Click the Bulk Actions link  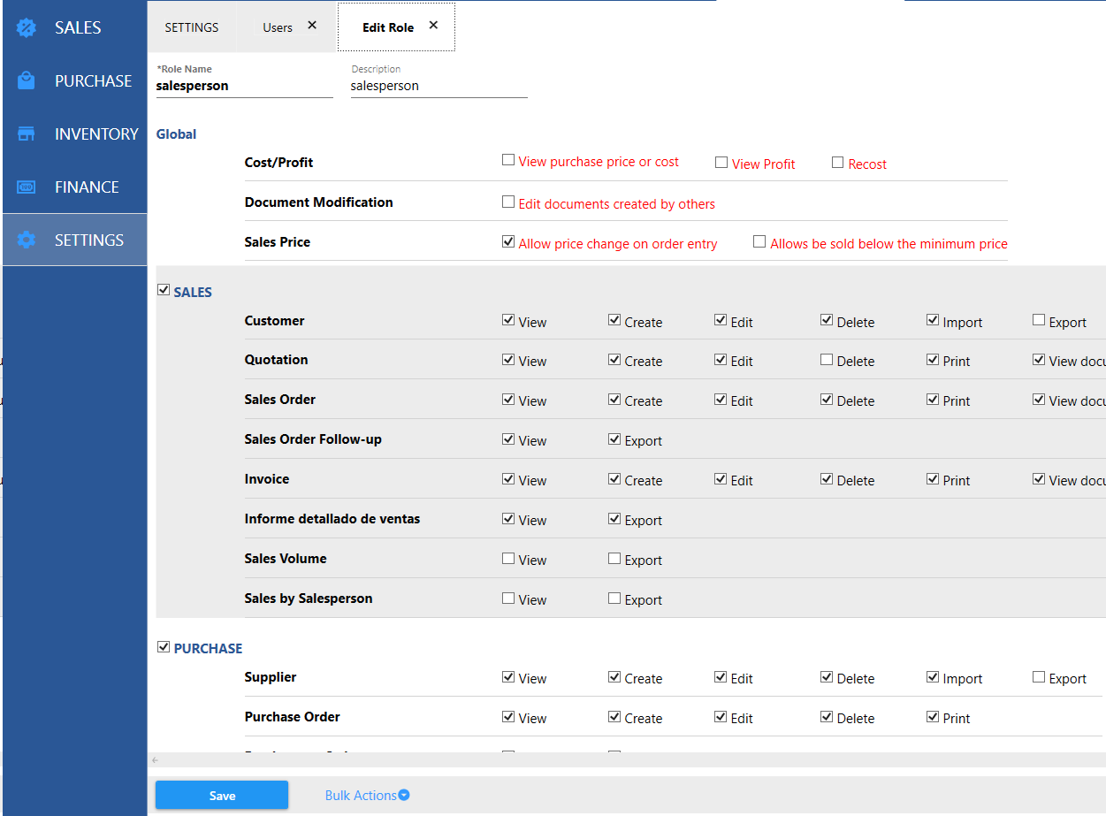click(x=361, y=796)
